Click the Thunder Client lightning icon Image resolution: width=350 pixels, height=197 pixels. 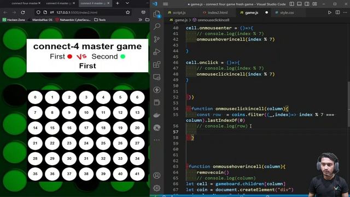pos(157,90)
